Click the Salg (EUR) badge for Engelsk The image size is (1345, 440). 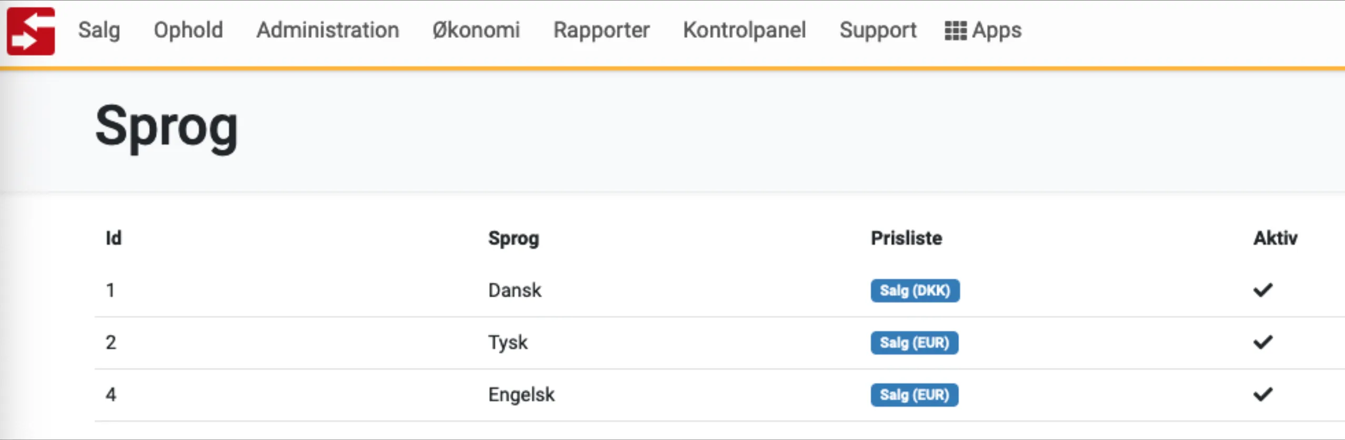[914, 395]
